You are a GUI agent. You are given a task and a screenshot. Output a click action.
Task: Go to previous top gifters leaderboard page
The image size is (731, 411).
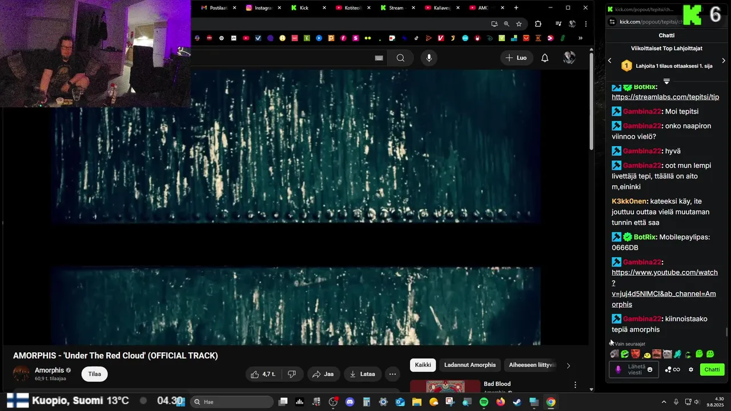(x=609, y=61)
